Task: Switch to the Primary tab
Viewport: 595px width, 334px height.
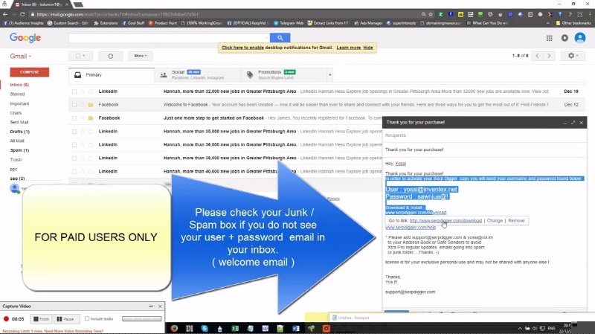Action: click(x=112, y=75)
